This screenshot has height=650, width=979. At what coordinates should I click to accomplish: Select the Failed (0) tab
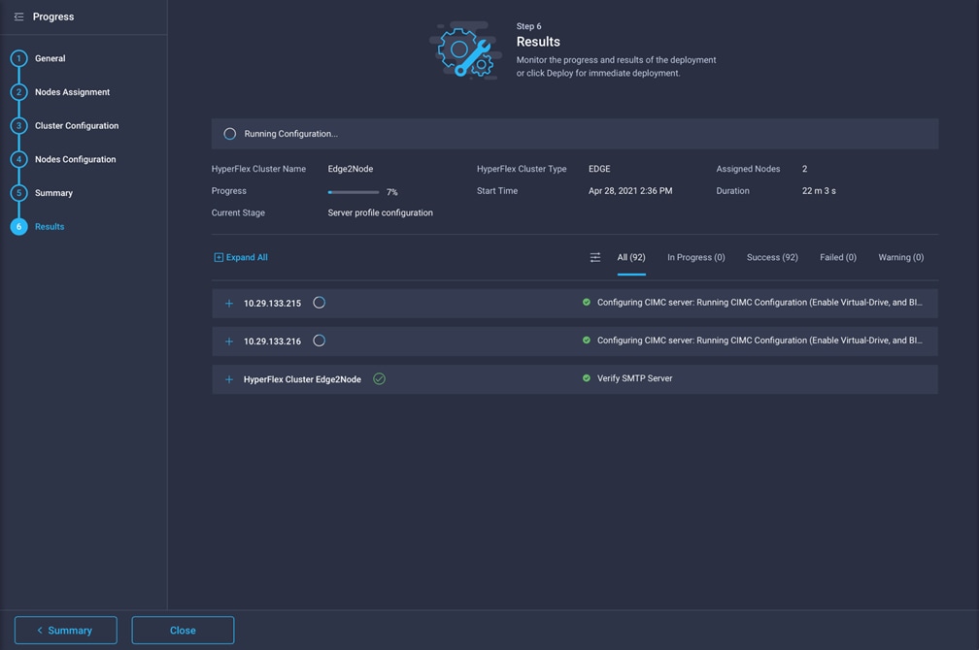pyautogui.click(x=838, y=258)
